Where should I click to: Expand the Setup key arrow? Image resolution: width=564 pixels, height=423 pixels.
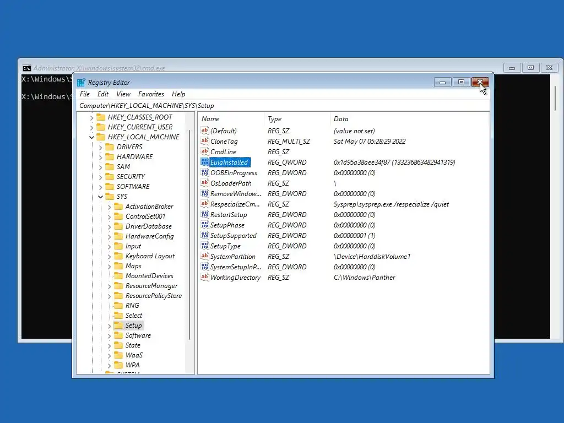(110, 326)
